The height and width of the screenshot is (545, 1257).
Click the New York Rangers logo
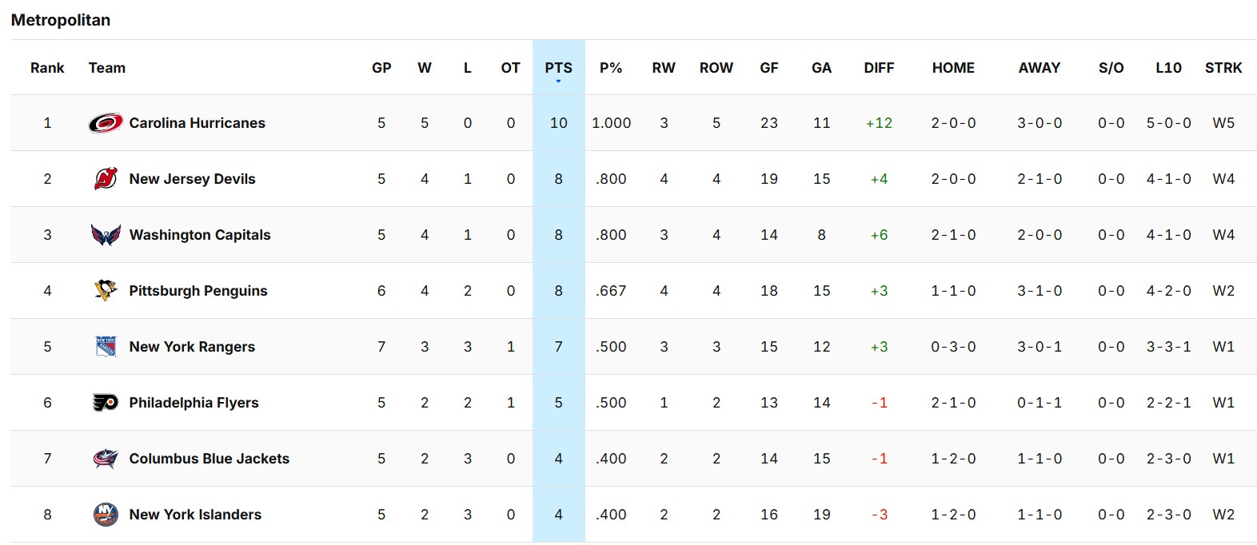pos(106,347)
